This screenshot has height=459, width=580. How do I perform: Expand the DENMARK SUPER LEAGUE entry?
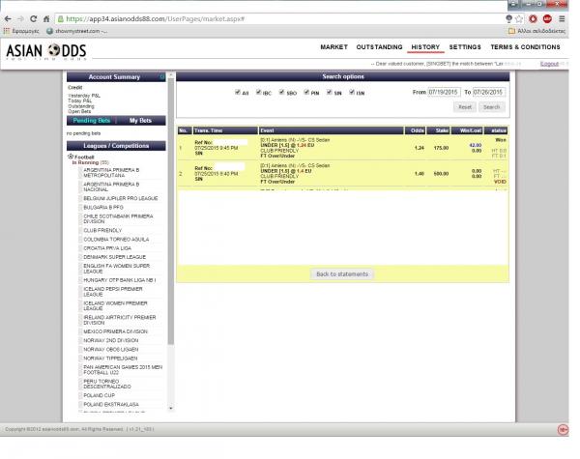[112, 257]
